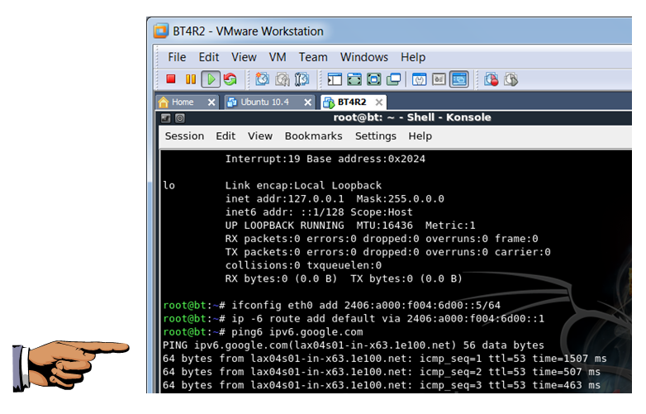Toggle the sidebar panel view icon
Screen dimensions: 646x414
point(335,79)
